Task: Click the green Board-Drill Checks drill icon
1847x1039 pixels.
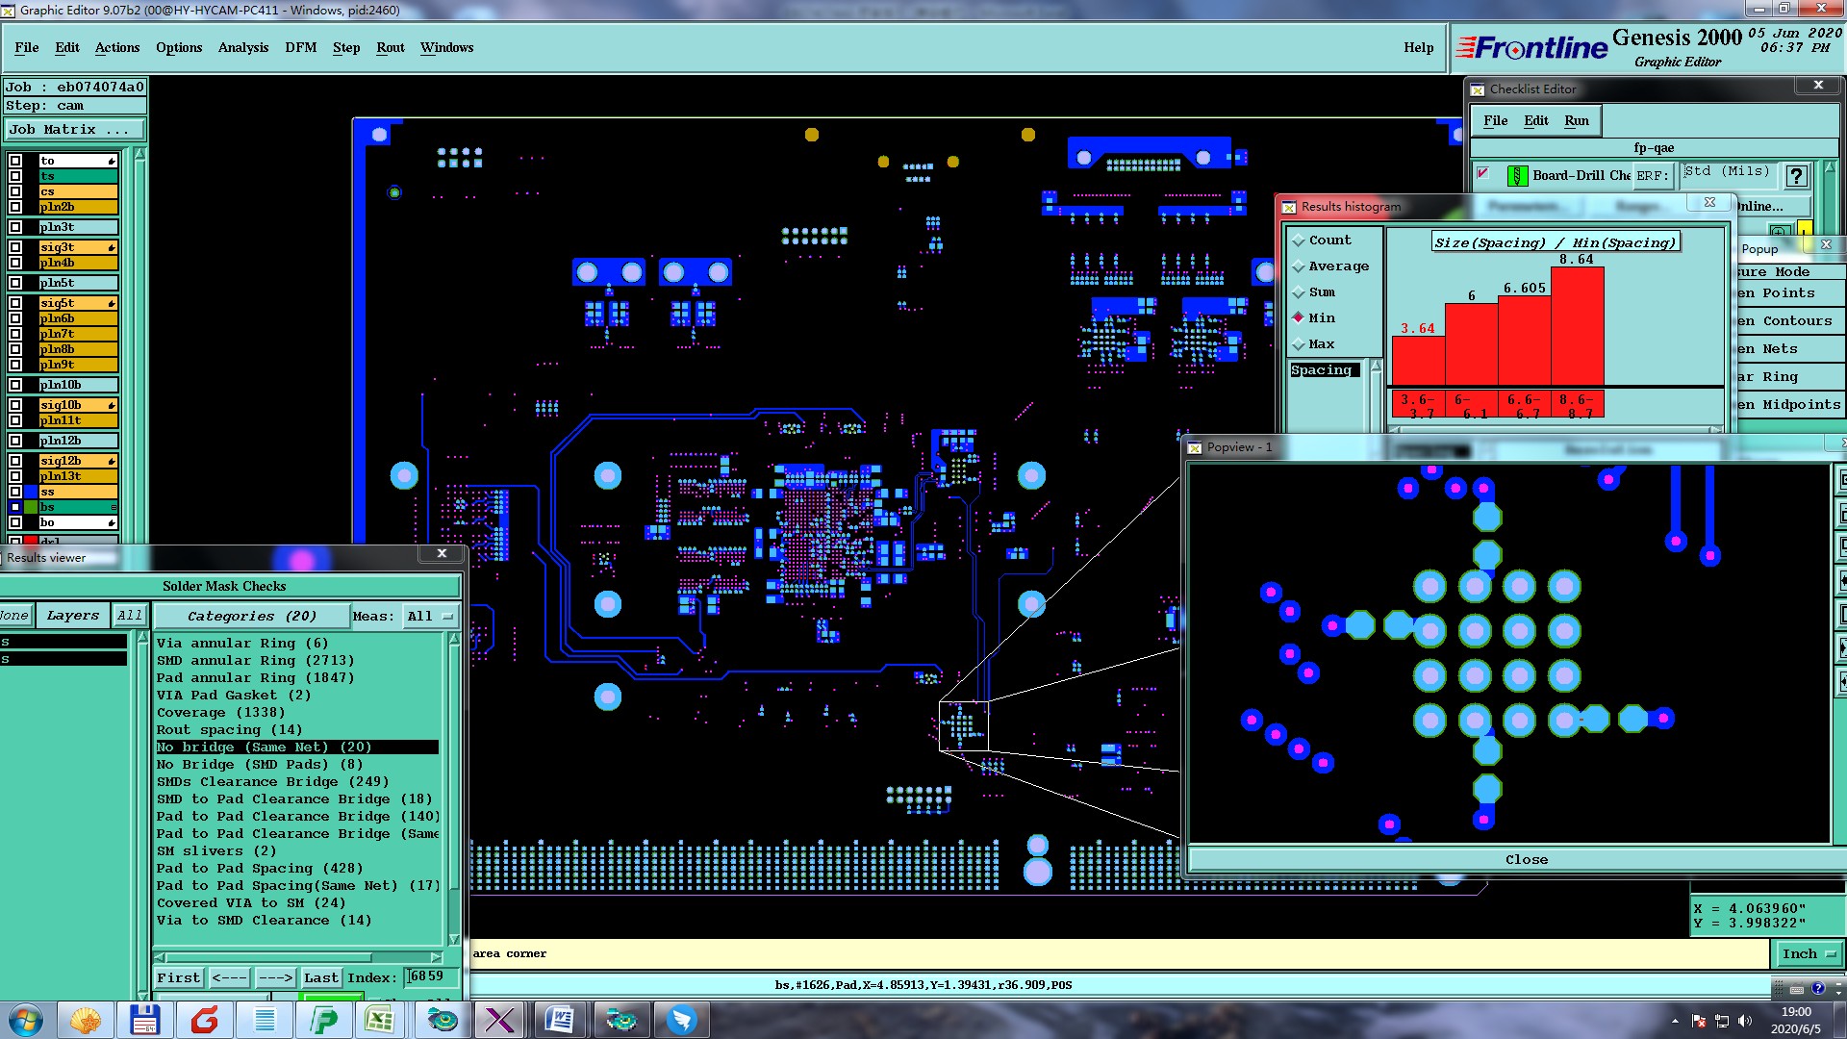Action: point(1517,176)
